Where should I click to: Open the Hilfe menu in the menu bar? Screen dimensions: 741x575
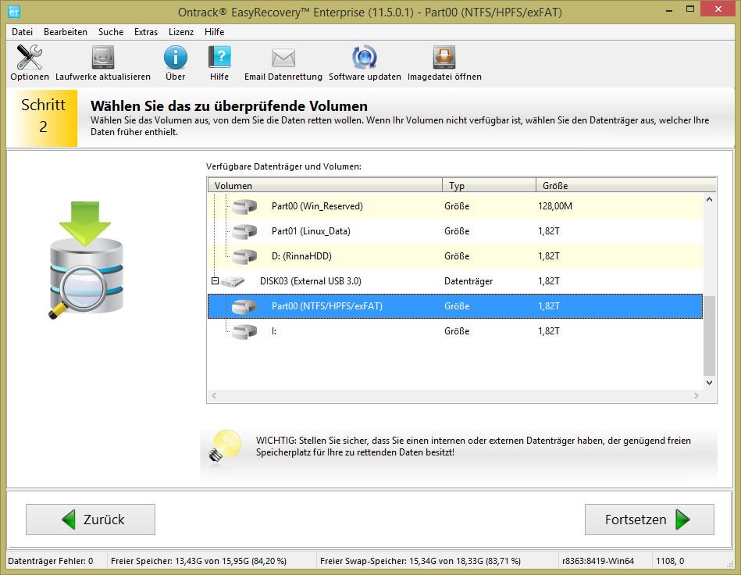point(214,32)
